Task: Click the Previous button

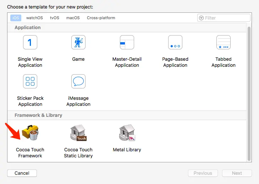Action: pos(203,173)
